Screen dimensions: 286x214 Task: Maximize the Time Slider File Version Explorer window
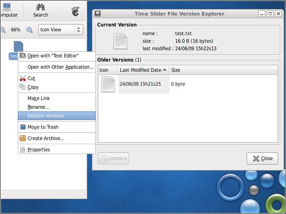pyautogui.click(x=270, y=14)
